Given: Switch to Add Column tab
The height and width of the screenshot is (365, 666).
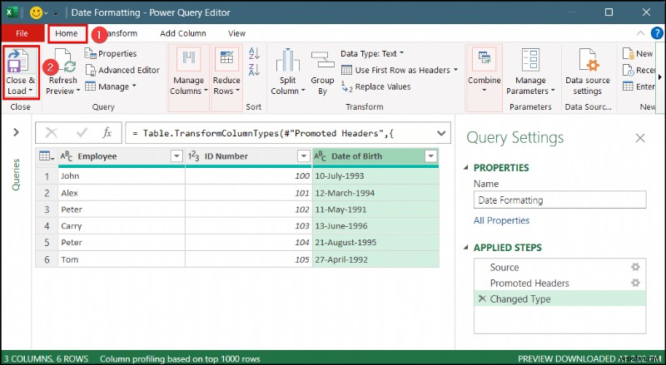Looking at the screenshot, I should [183, 33].
